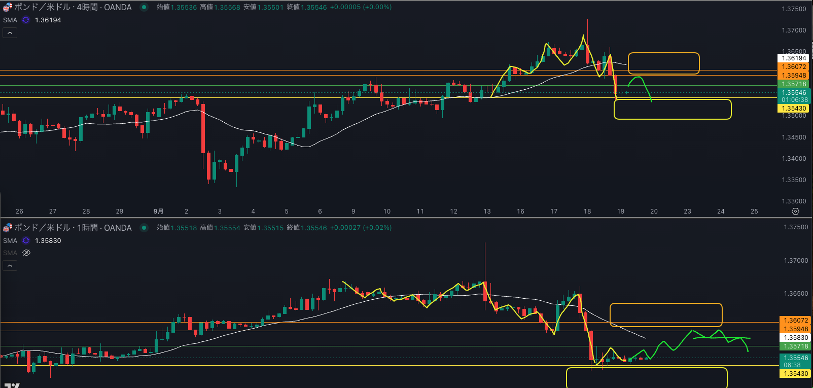This screenshot has width=813, height=388.
Task: Select the greyed-out hidden SMA label
Action: click(10, 253)
